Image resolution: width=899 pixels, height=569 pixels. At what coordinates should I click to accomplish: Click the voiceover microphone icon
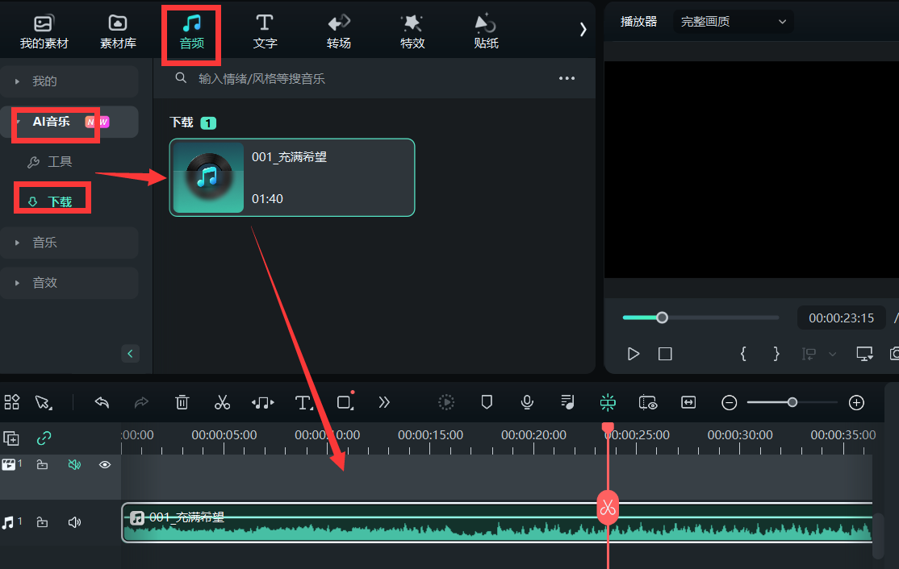click(x=527, y=402)
